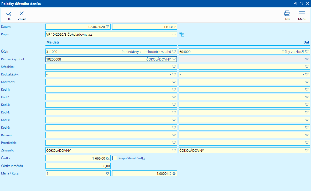The image size is (311, 191).
Task: Expand the Měna currency dropdown
Action: point(107,173)
